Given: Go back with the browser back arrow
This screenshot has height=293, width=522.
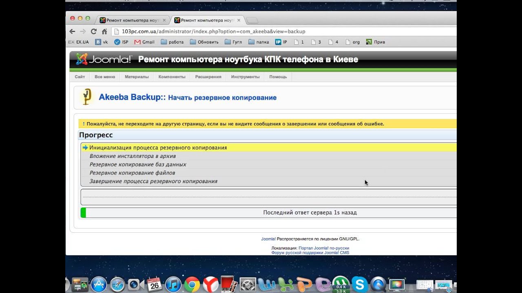Looking at the screenshot, I should click(x=72, y=31).
